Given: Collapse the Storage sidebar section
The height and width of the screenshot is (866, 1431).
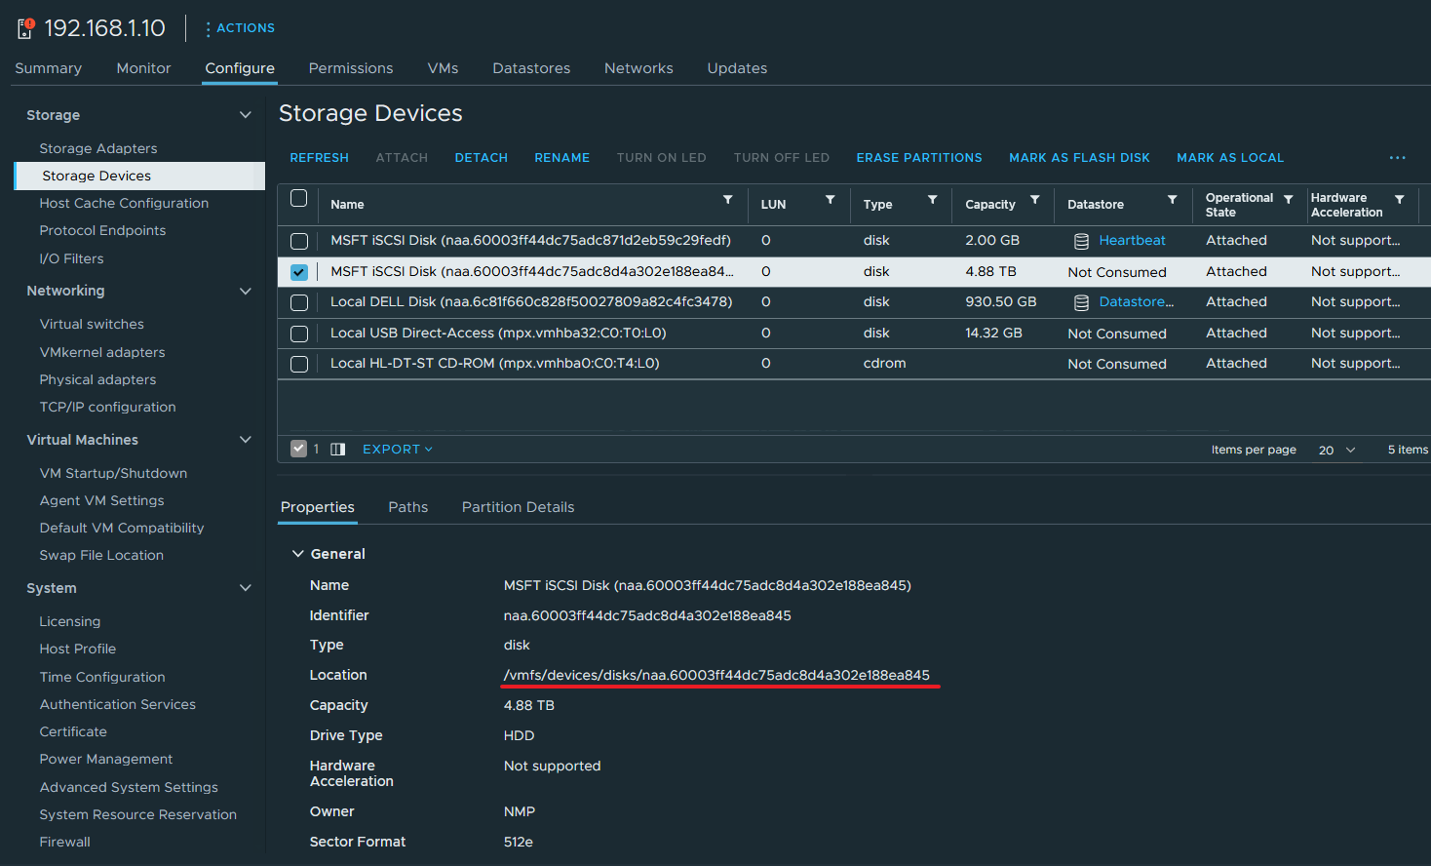Looking at the screenshot, I should pos(245,114).
